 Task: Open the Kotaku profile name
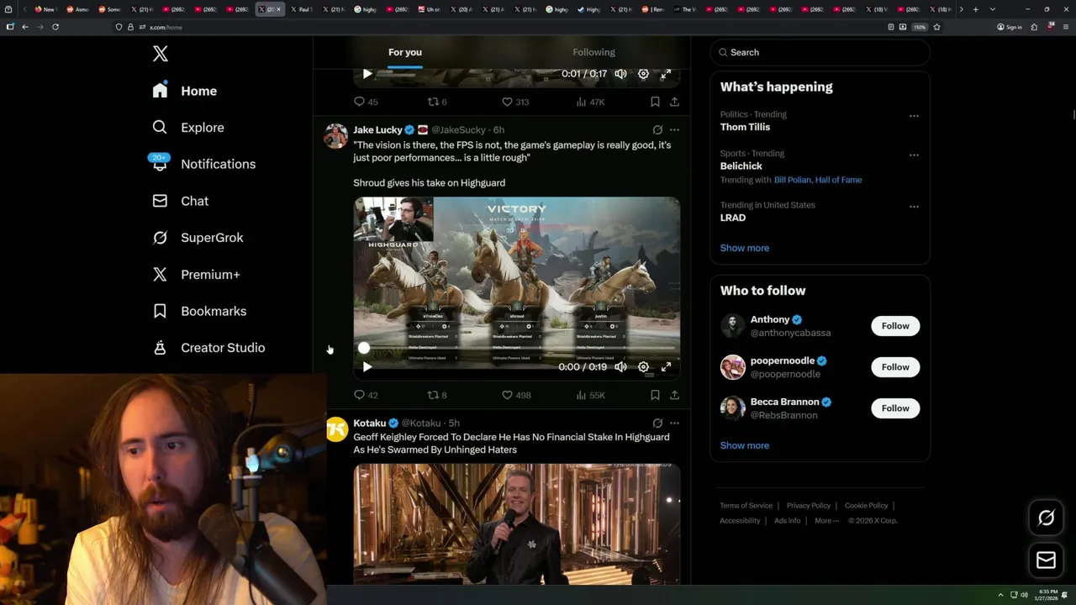click(369, 423)
